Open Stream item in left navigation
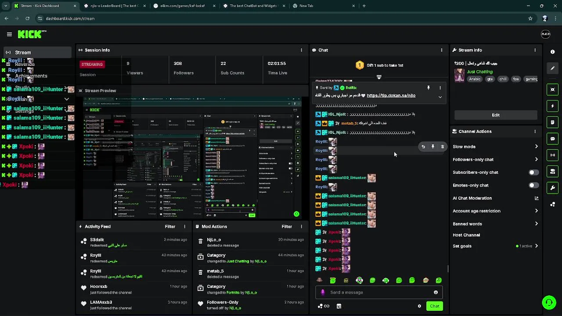 coord(37,52)
